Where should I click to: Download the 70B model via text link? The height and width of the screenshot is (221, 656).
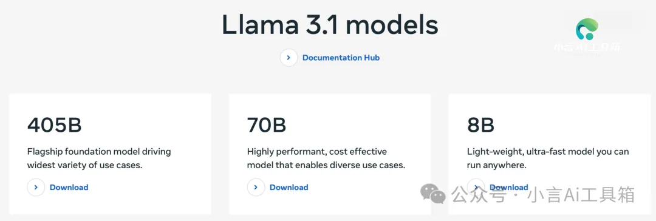pos(289,188)
